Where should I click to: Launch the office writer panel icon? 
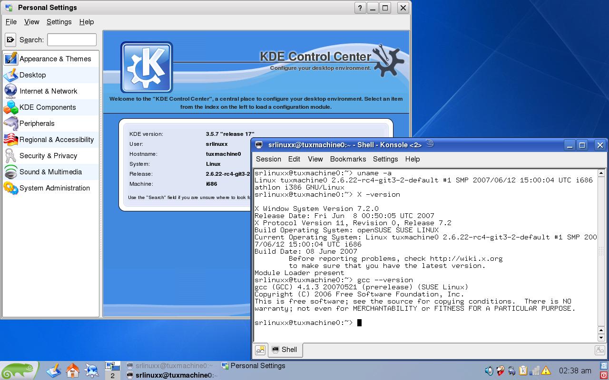point(54,370)
